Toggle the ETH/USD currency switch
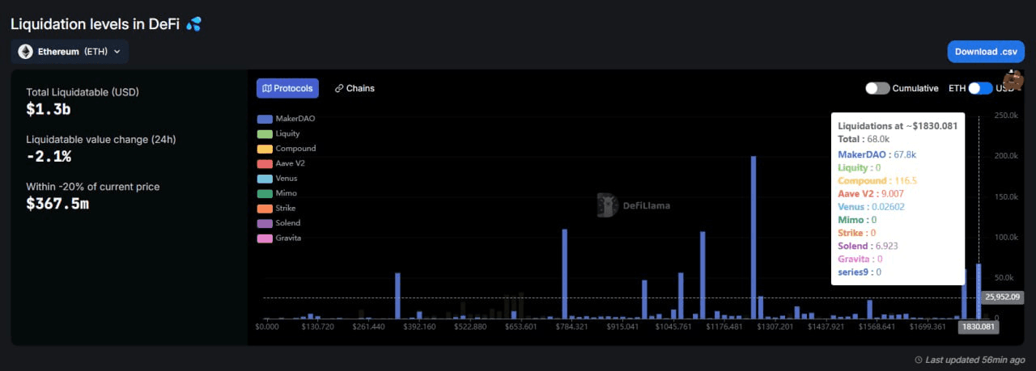The height and width of the screenshot is (371, 1036). [x=980, y=88]
